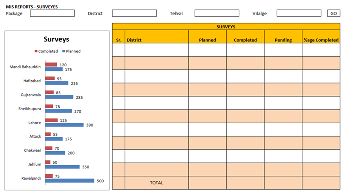Click the TOTAL row cell

[156, 183]
